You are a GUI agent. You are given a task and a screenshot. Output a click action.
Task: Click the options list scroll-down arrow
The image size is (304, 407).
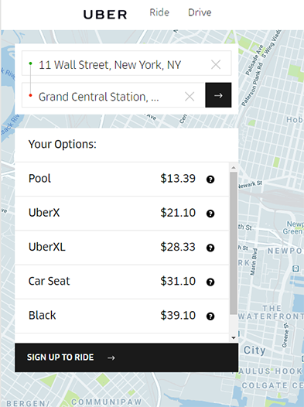coord(234,337)
